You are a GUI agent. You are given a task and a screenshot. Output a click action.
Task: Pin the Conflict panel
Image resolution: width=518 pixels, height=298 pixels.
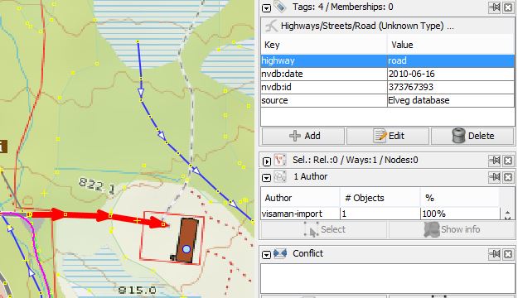[x=494, y=254]
